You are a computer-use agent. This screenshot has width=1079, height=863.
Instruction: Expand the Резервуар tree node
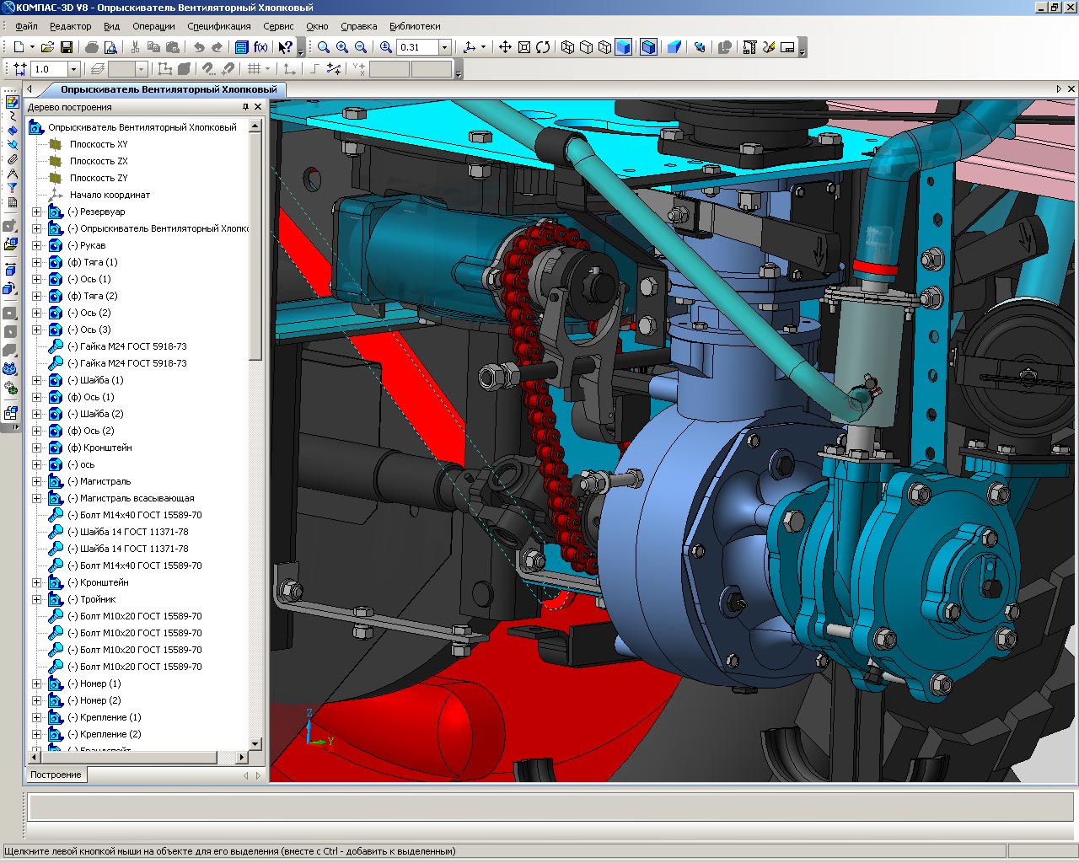[36, 212]
